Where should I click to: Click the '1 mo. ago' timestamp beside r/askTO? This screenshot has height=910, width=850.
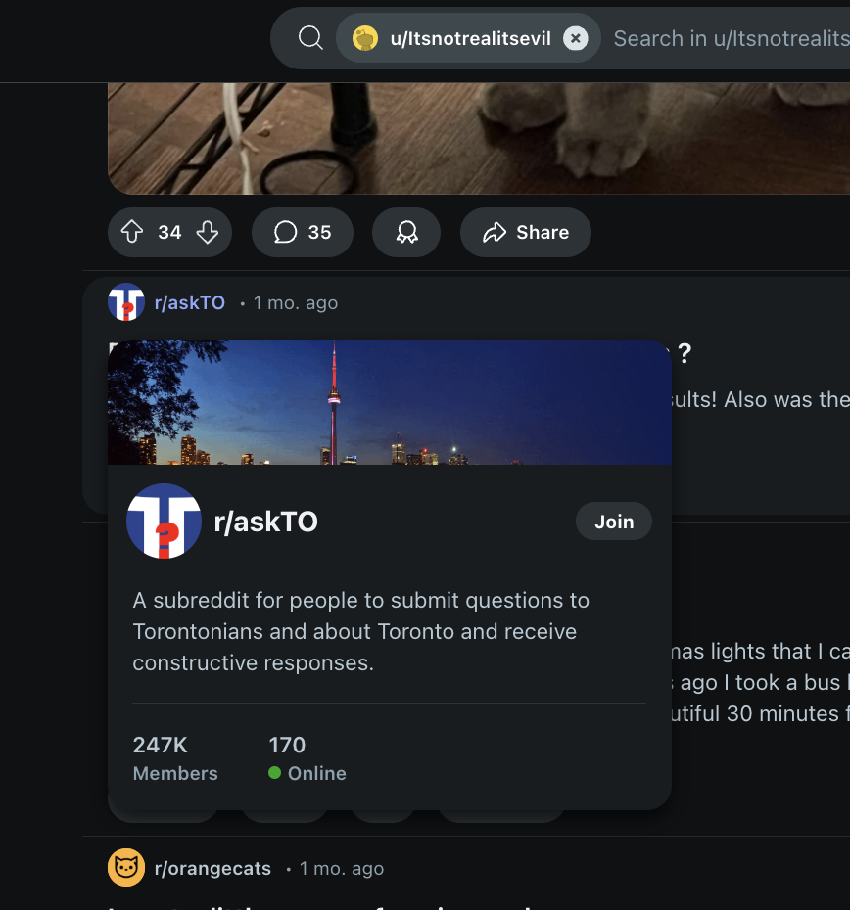(x=295, y=302)
